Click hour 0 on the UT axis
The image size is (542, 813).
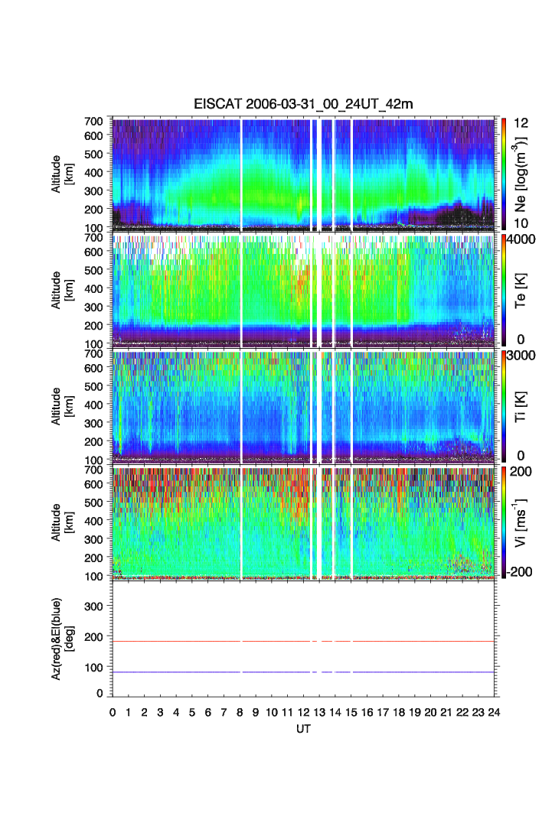coord(113,713)
